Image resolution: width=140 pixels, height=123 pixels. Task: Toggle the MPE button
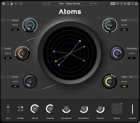[113, 4]
